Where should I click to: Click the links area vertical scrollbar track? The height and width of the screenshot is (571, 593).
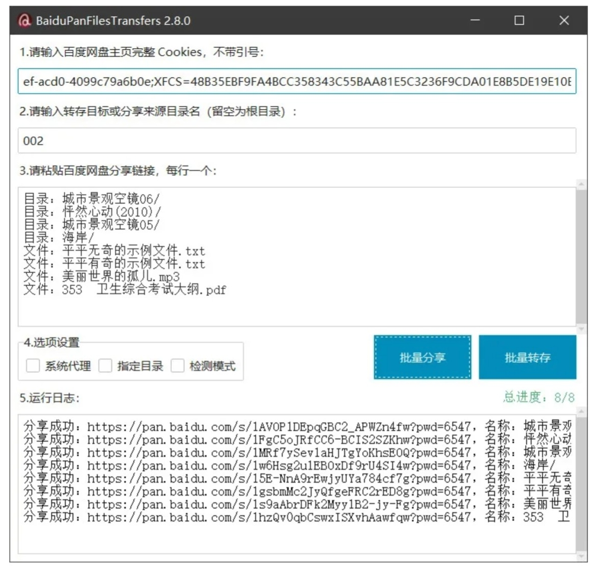tap(581, 256)
